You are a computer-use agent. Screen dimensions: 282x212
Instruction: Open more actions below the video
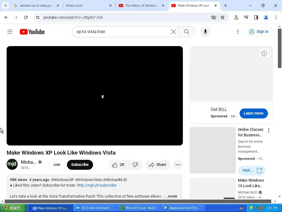click(x=178, y=165)
